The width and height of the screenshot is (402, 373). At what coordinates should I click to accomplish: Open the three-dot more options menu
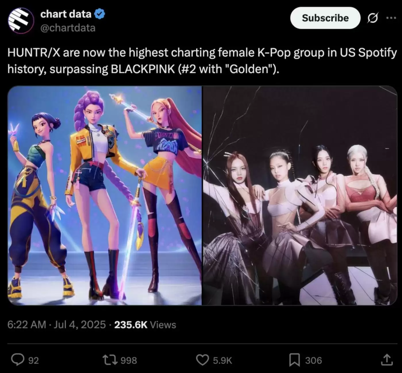point(391,18)
